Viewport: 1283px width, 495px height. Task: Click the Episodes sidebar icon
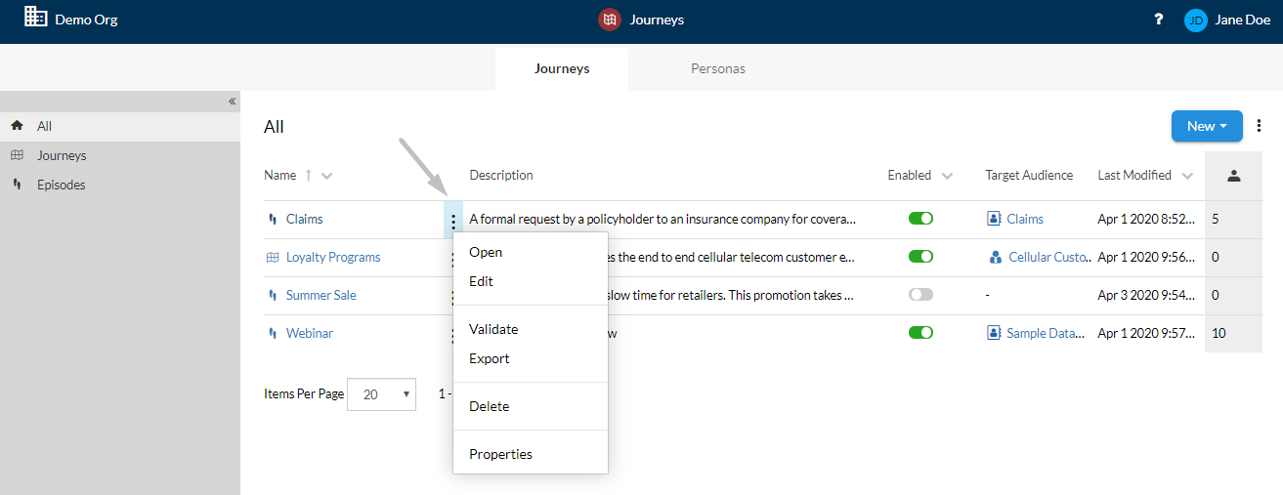17,185
